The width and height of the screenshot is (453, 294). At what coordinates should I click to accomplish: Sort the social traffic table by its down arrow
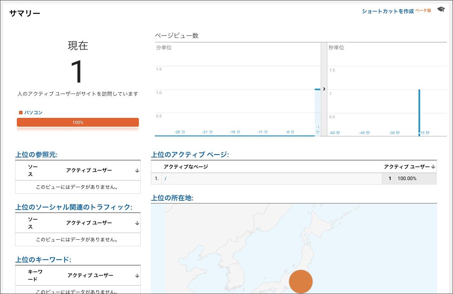tap(137, 223)
